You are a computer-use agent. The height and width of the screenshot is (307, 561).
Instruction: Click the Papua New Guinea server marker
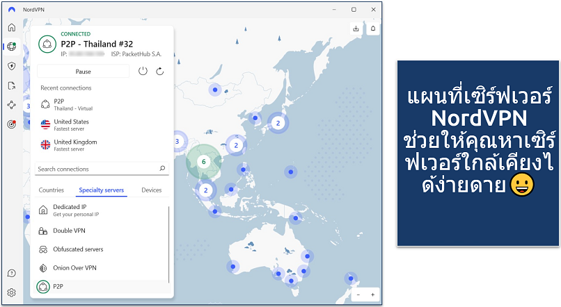(x=296, y=218)
